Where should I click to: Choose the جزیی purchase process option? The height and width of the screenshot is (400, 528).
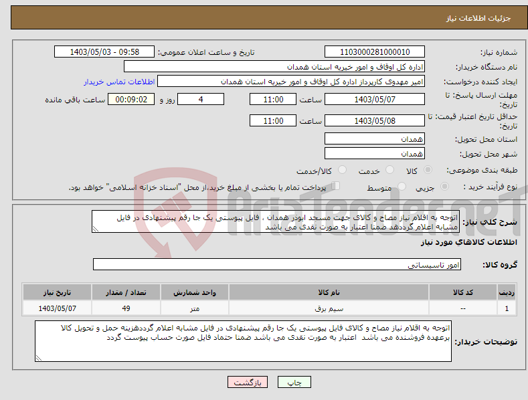(444, 186)
